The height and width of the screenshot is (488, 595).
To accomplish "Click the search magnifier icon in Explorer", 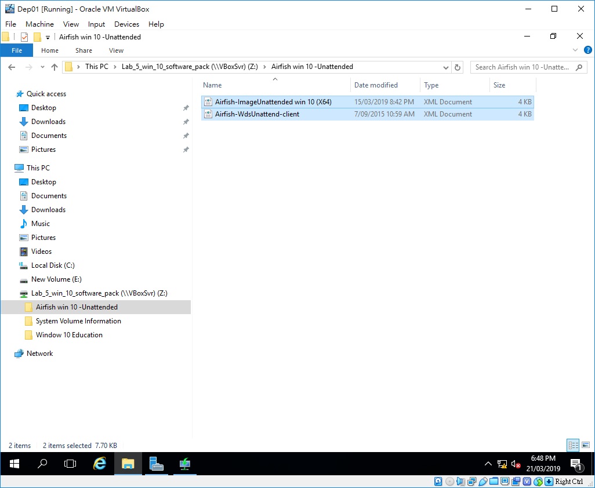I will pyautogui.click(x=579, y=67).
